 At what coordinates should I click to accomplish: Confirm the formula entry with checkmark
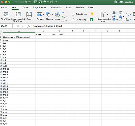(x=23, y=26)
